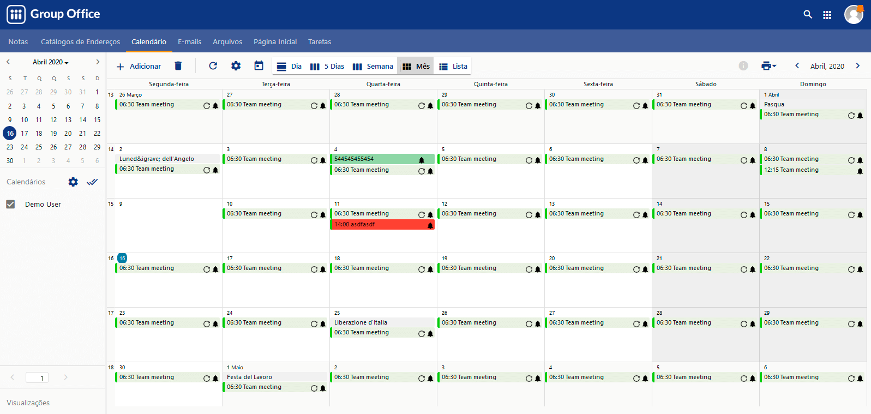
Task: Select day 16 in mini calendar
Action: 10,133
